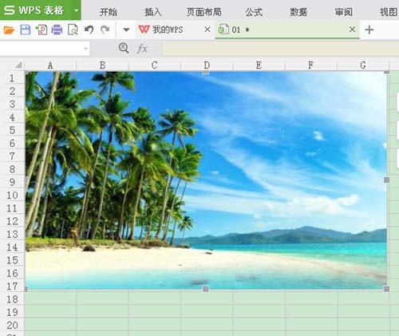This screenshot has height=336, width=399.
Task: Click the inserted beach picture
Action: [x=206, y=180]
